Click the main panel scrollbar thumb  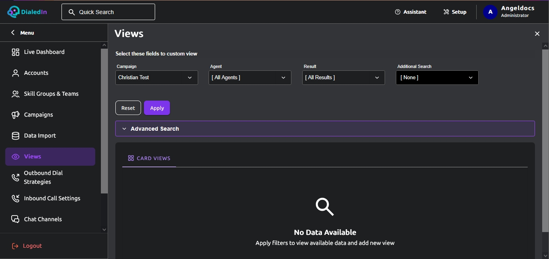point(545,141)
